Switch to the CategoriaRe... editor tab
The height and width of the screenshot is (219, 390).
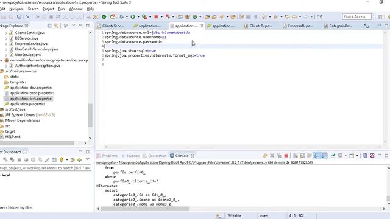pyautogui.click(x=338, y=26)
